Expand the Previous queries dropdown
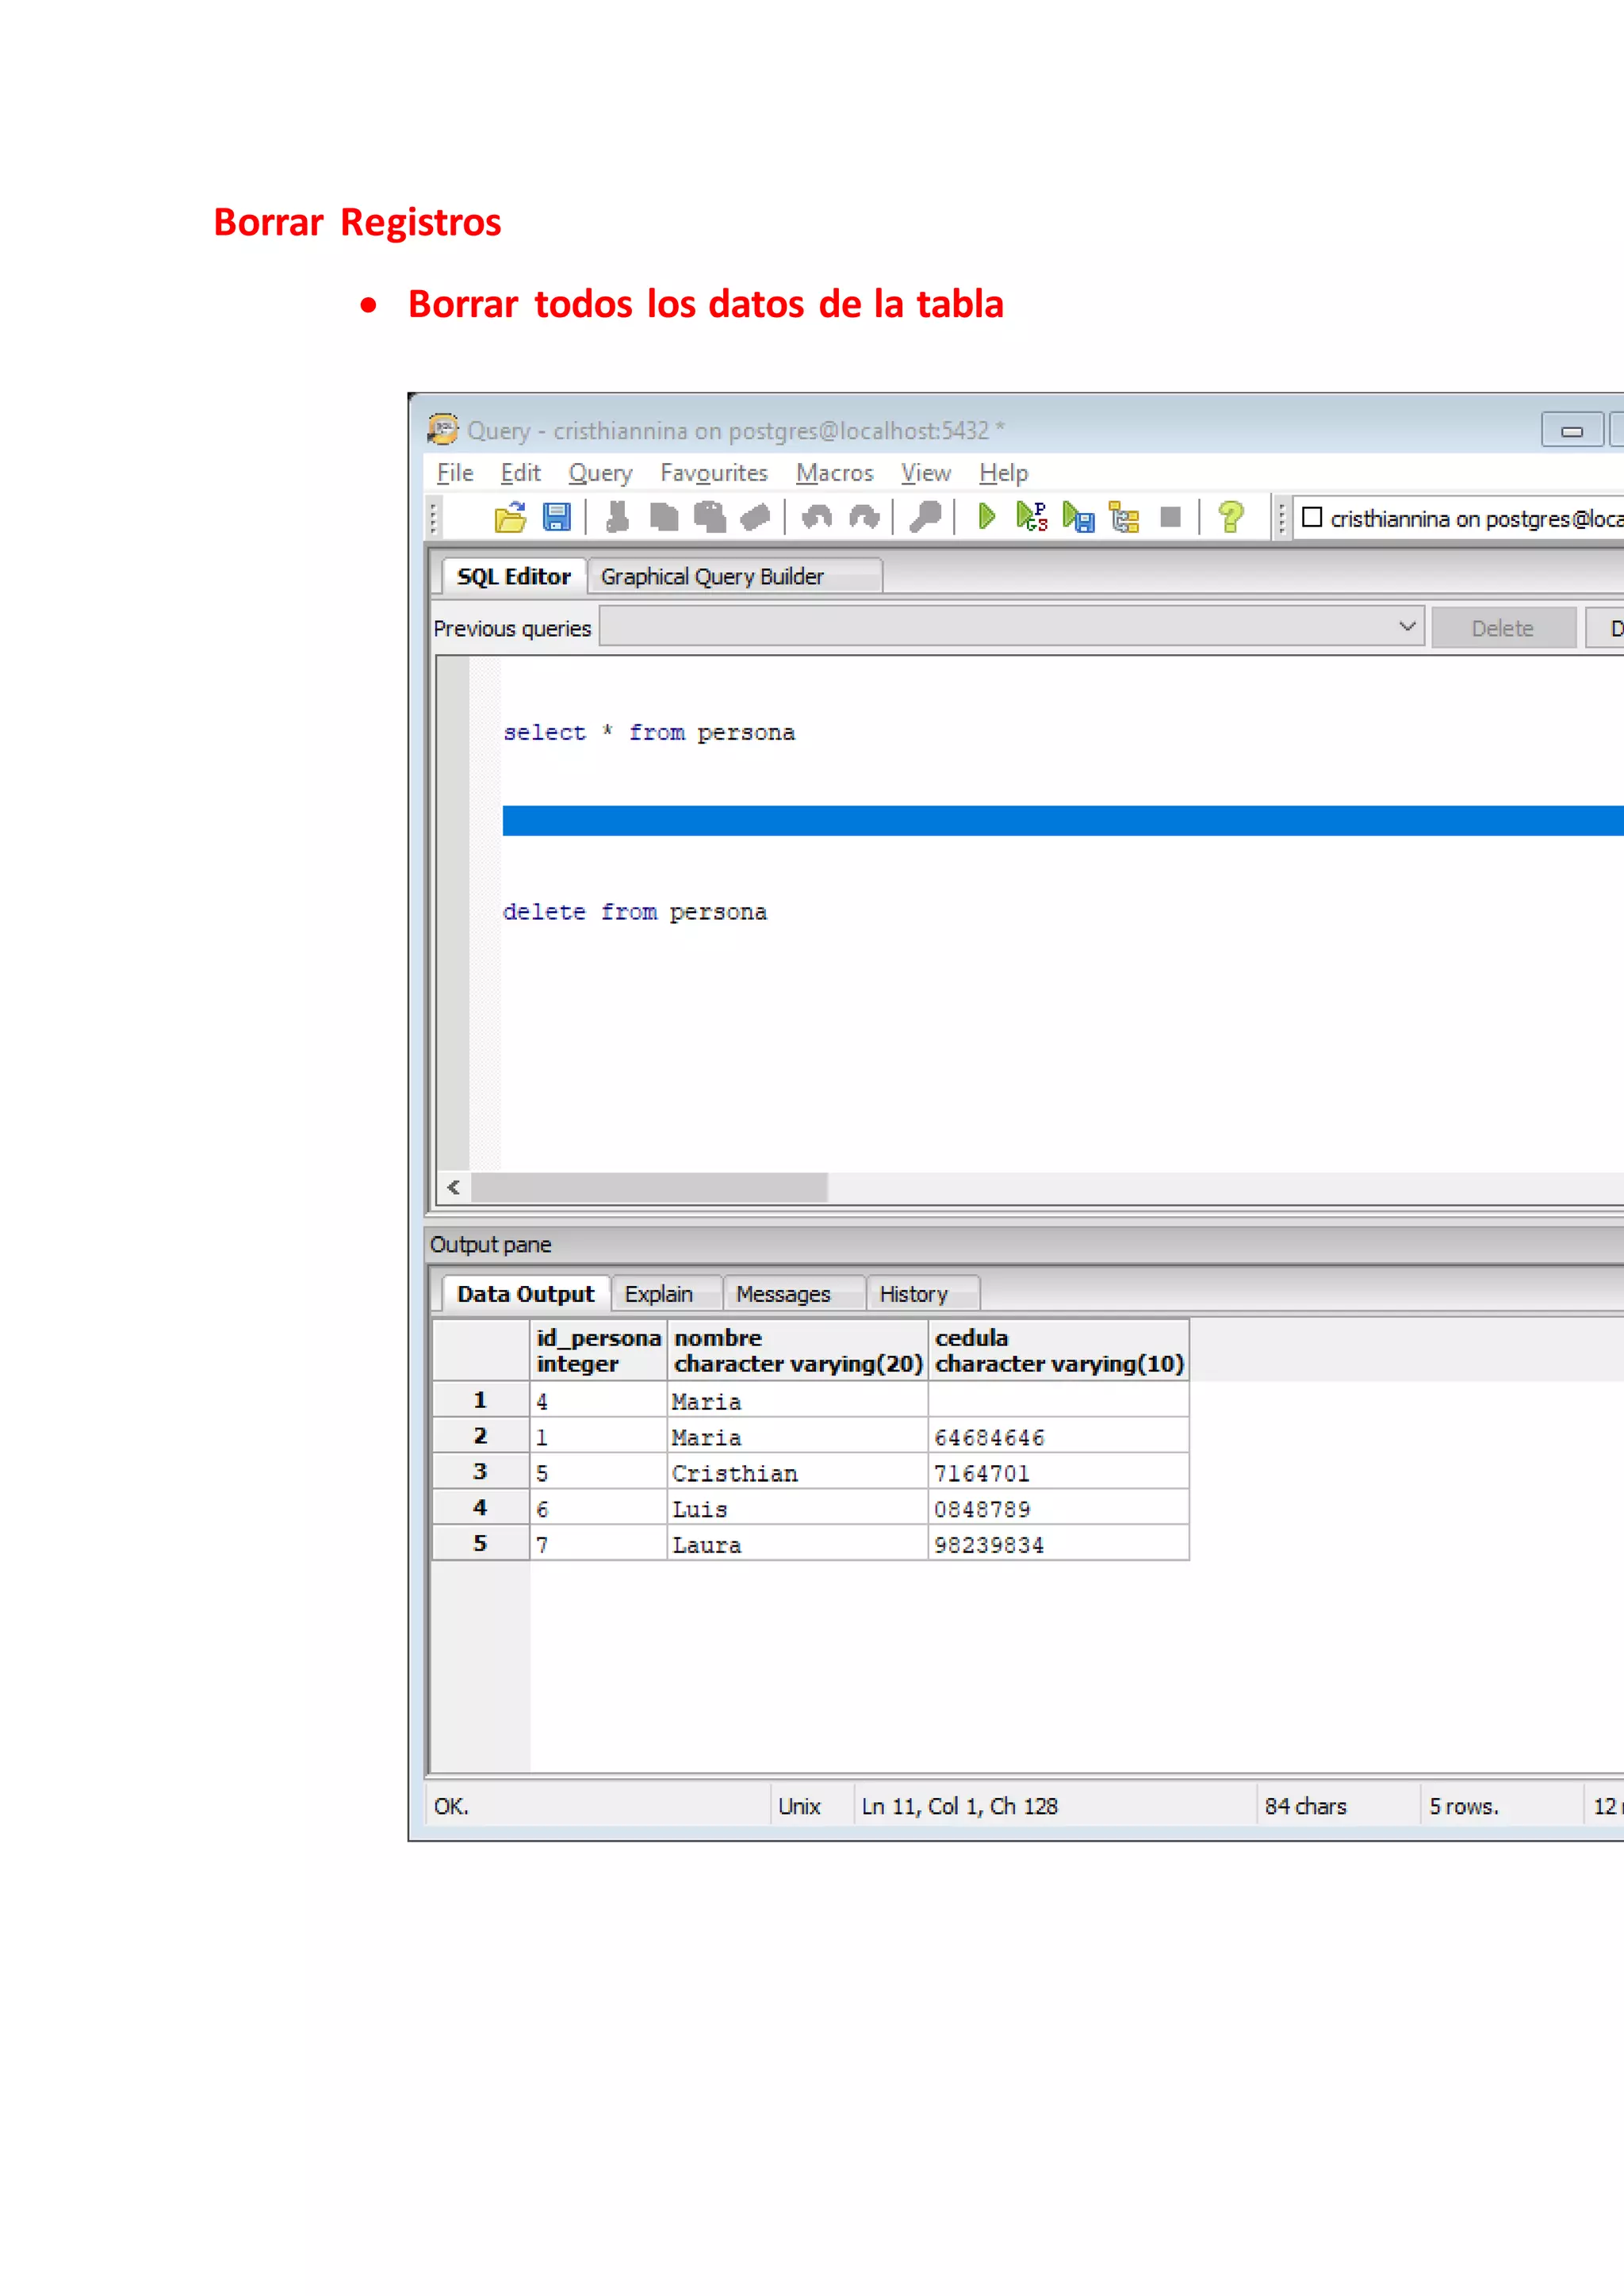This screenshot has width=1624, height=2296. [1407, 627]
